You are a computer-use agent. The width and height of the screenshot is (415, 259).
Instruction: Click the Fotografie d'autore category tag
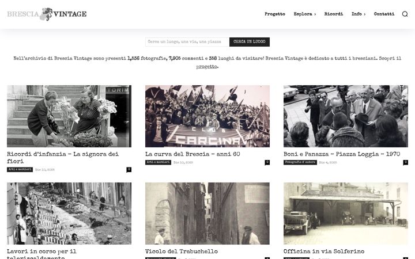point(300,162)
